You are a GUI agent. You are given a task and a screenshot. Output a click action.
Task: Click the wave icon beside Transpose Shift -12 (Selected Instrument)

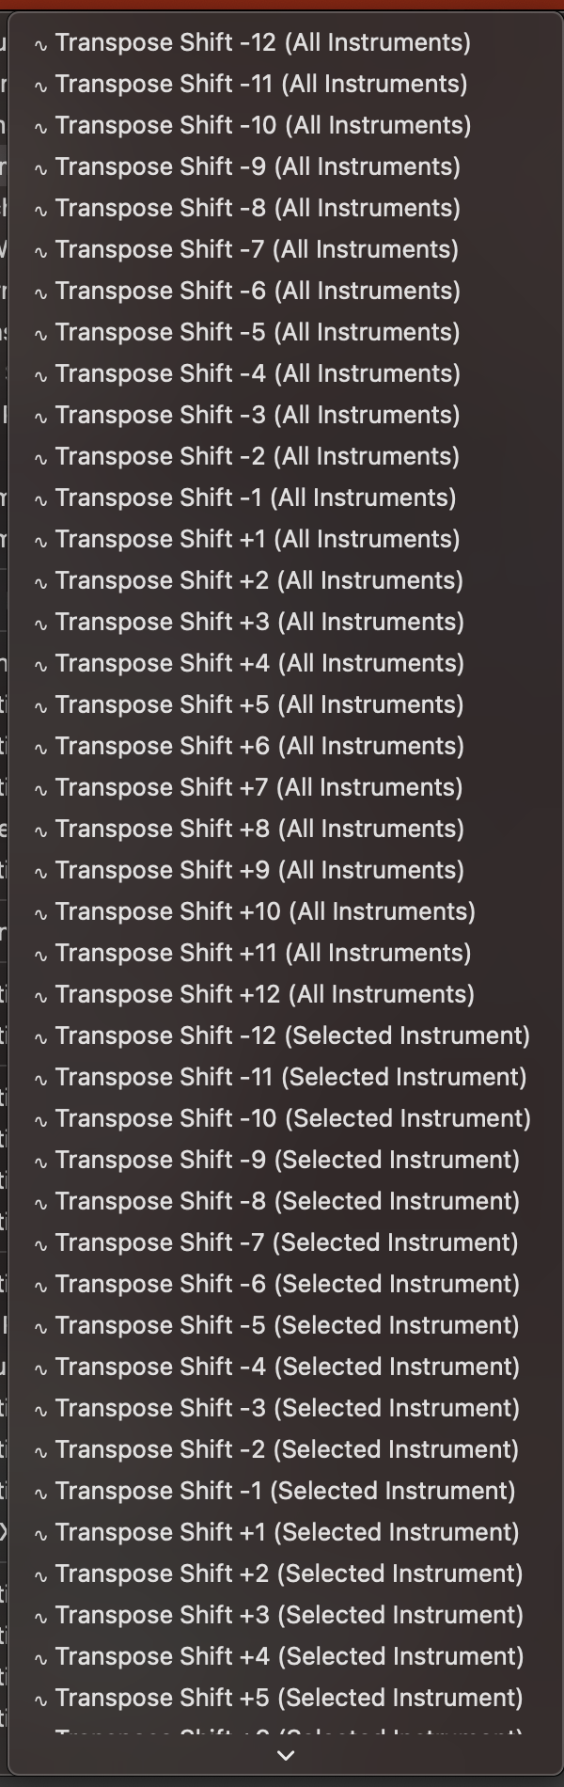[x=40, y=1037]
